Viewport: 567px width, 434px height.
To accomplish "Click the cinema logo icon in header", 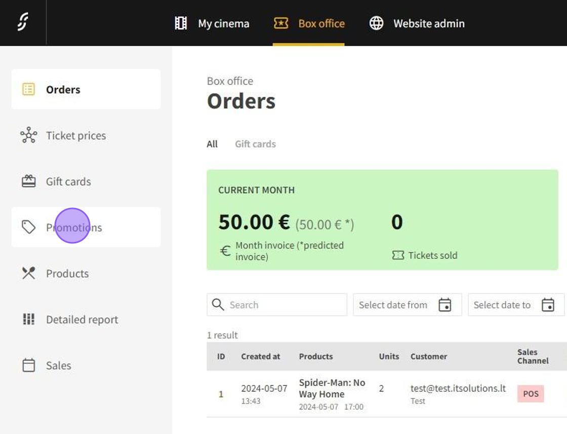I will (23, 23).
